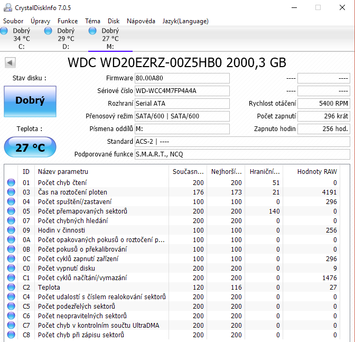355x342 pixels.
Task: Click the Rozhraní field Serial ATA
Action: pos(182,104)
